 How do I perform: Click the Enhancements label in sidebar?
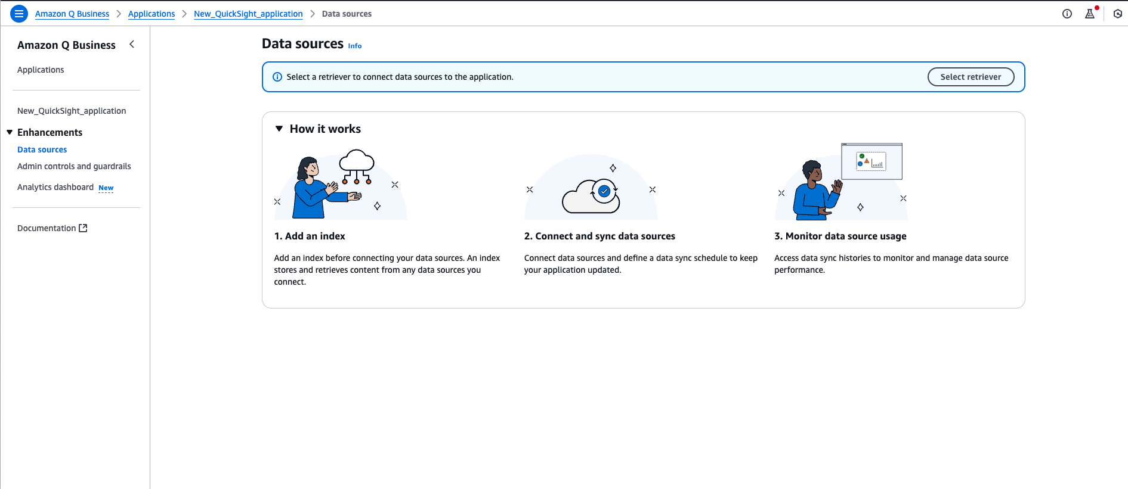click(50, 132)
